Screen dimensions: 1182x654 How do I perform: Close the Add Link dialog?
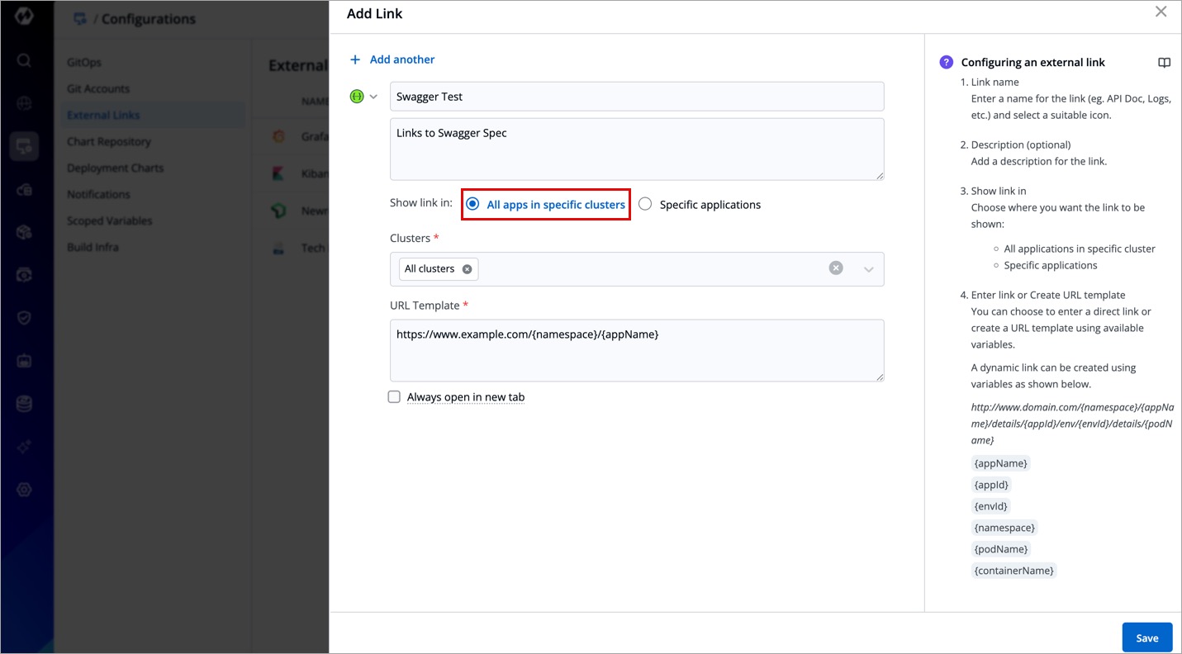coord(1161,12)
